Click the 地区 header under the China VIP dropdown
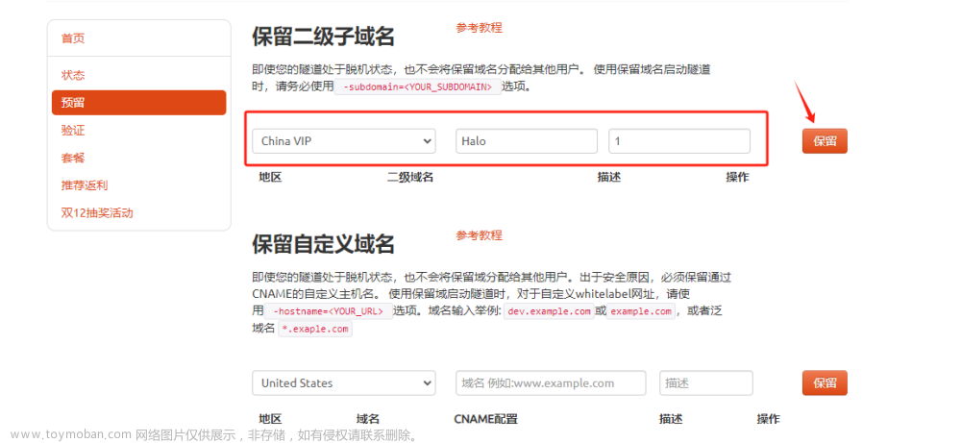Screen dimensions: 961x443 (x=270, y=178)
